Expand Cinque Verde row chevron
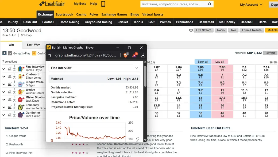278x157 pixels. (x=4, y=84)
